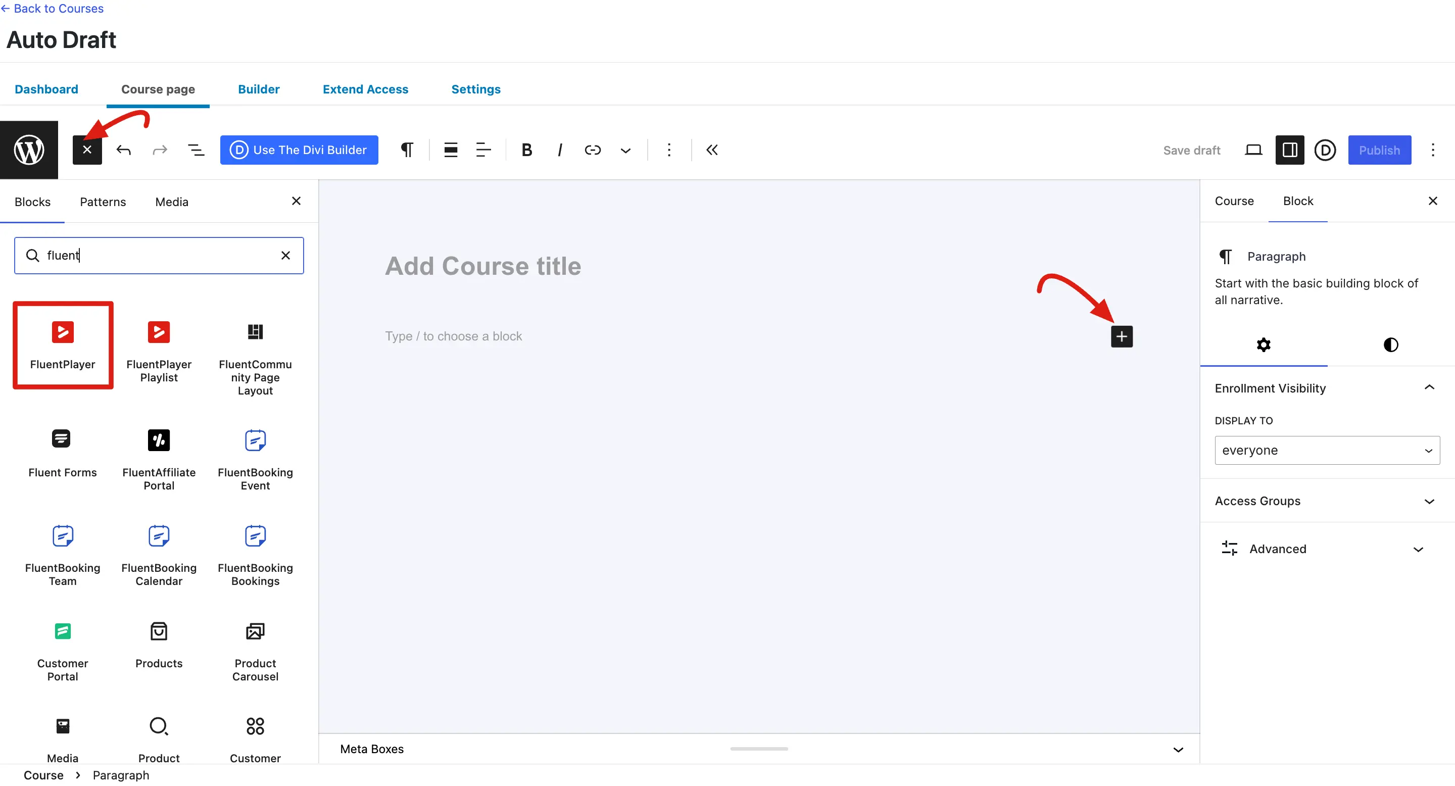Select Paragraph in the breadcrumb
The width and height of the screenshot is (1455, 786).
(121, 775)
